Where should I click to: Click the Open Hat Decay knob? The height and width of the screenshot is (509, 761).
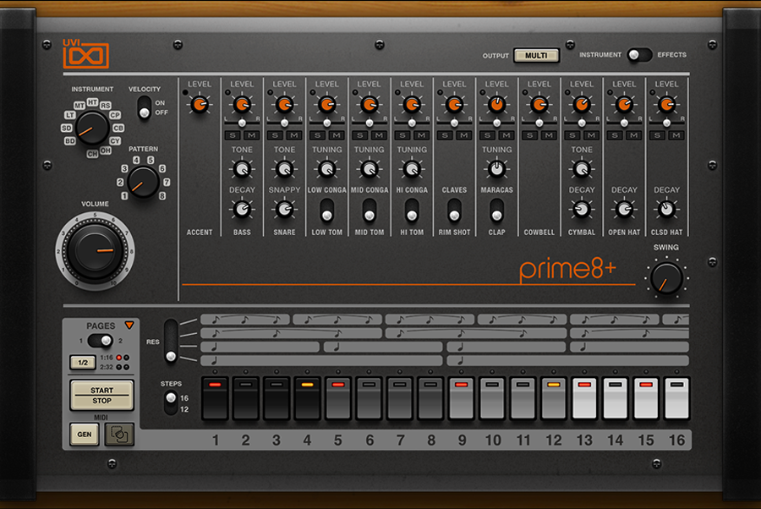[624, 209]
